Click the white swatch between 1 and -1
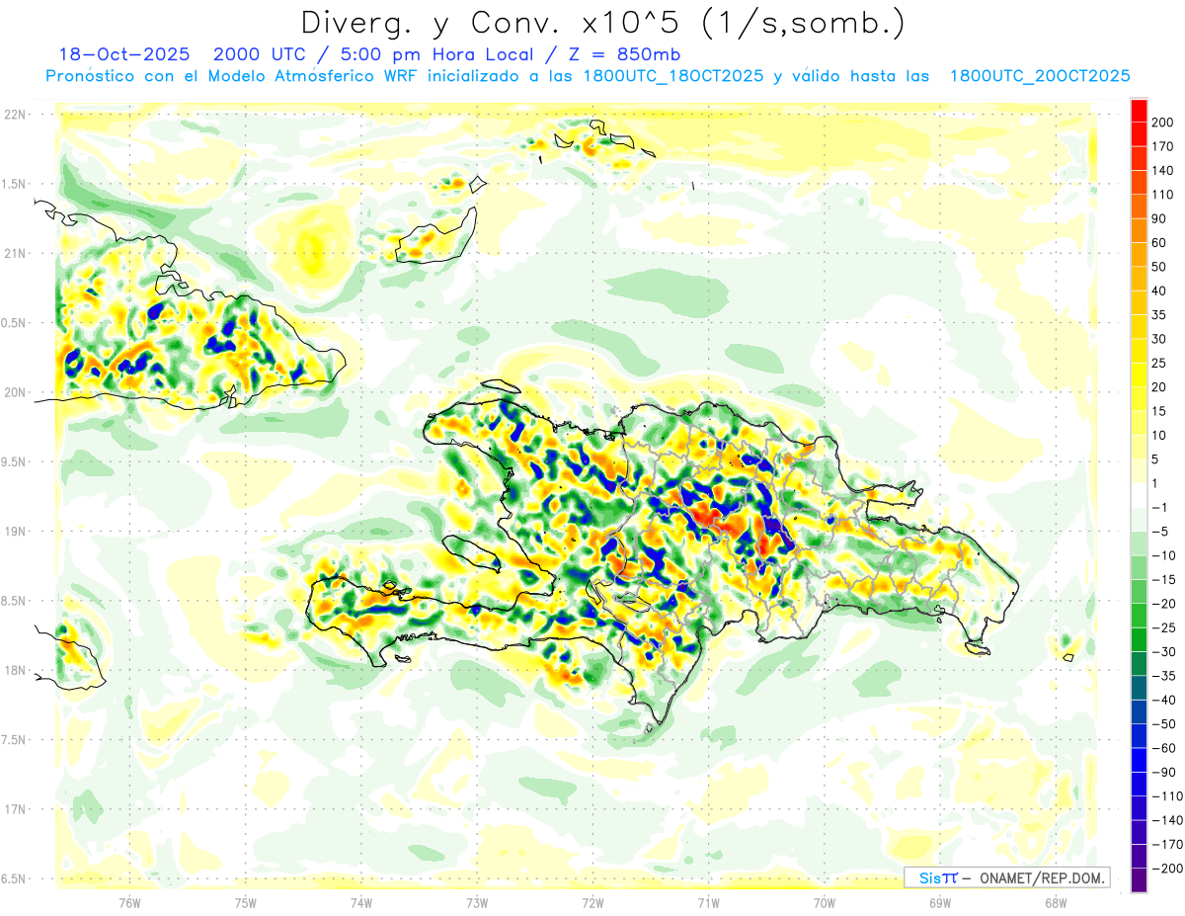The image size is (1185, 916). coord(1139,496)
